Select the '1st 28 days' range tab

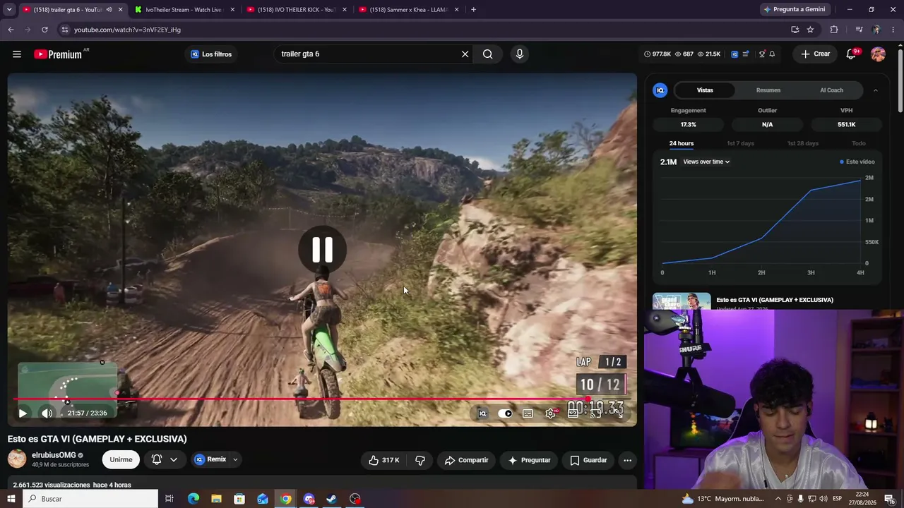pyautogui.click(x=803, y=144)
